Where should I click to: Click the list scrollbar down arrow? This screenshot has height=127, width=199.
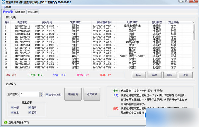(194, 67)
